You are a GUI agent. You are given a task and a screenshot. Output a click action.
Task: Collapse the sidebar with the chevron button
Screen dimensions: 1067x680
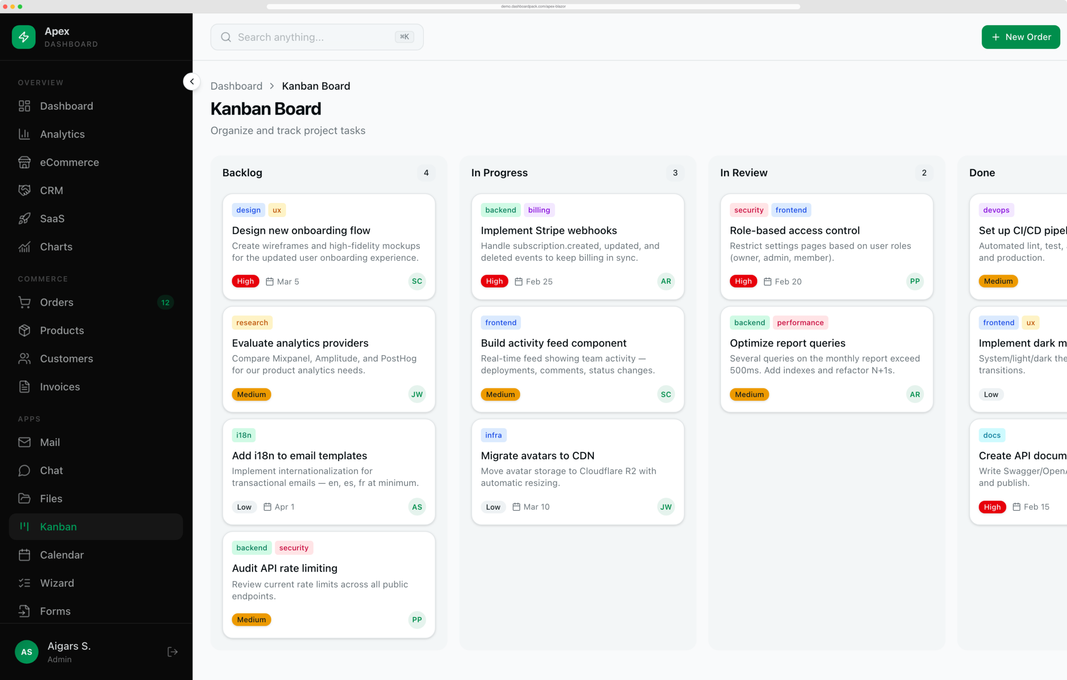(191, 82)
